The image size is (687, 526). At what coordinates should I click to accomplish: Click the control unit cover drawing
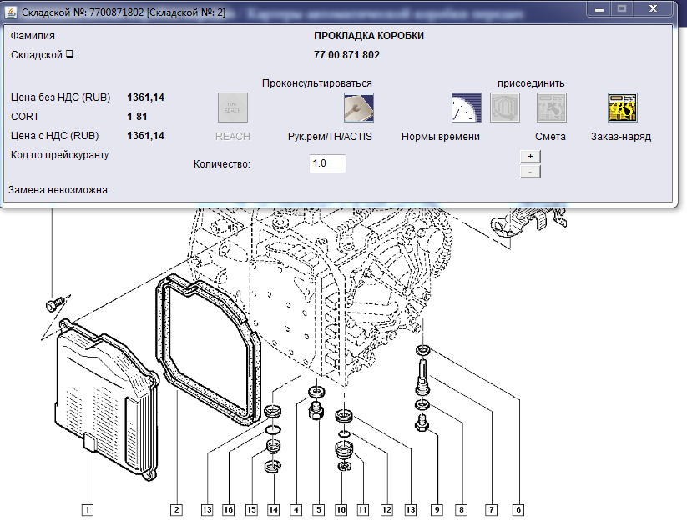coord(107,400)
